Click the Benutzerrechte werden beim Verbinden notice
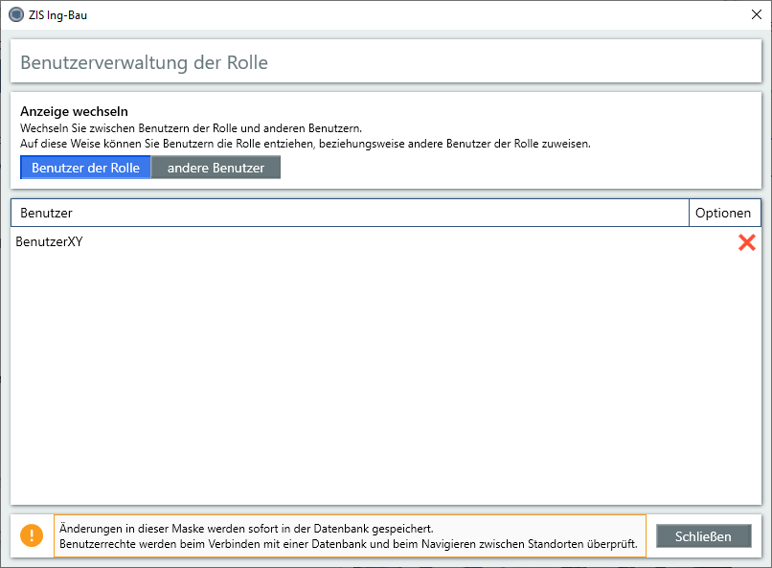772x568 pixels. [348, 544]
